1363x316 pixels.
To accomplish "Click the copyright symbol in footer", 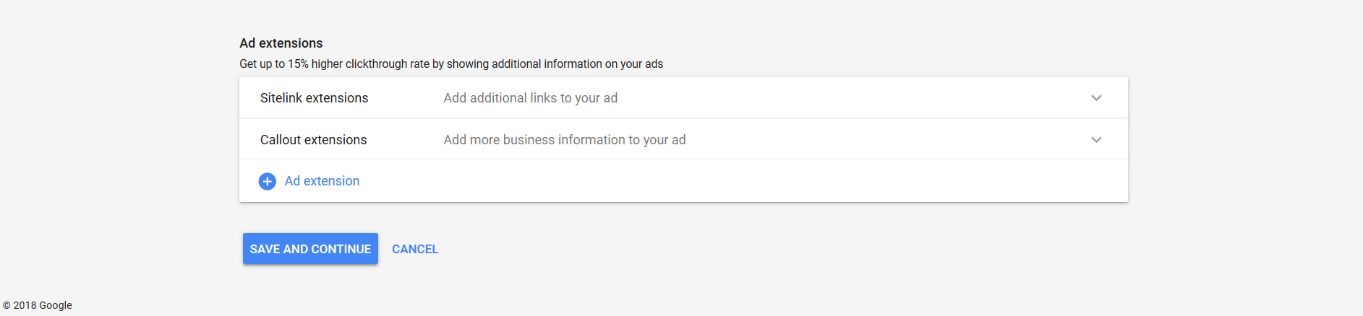I will 7,305.
